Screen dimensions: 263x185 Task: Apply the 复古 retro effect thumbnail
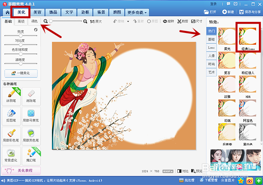[x=227, y=60]
